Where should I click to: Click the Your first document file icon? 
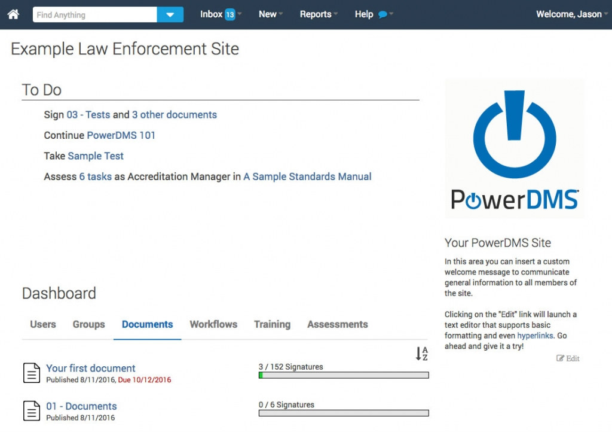click(x=32, y=373)
